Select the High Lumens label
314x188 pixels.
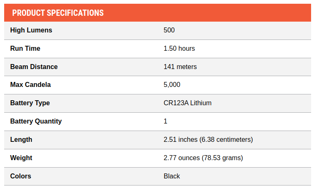click(31, 30)
